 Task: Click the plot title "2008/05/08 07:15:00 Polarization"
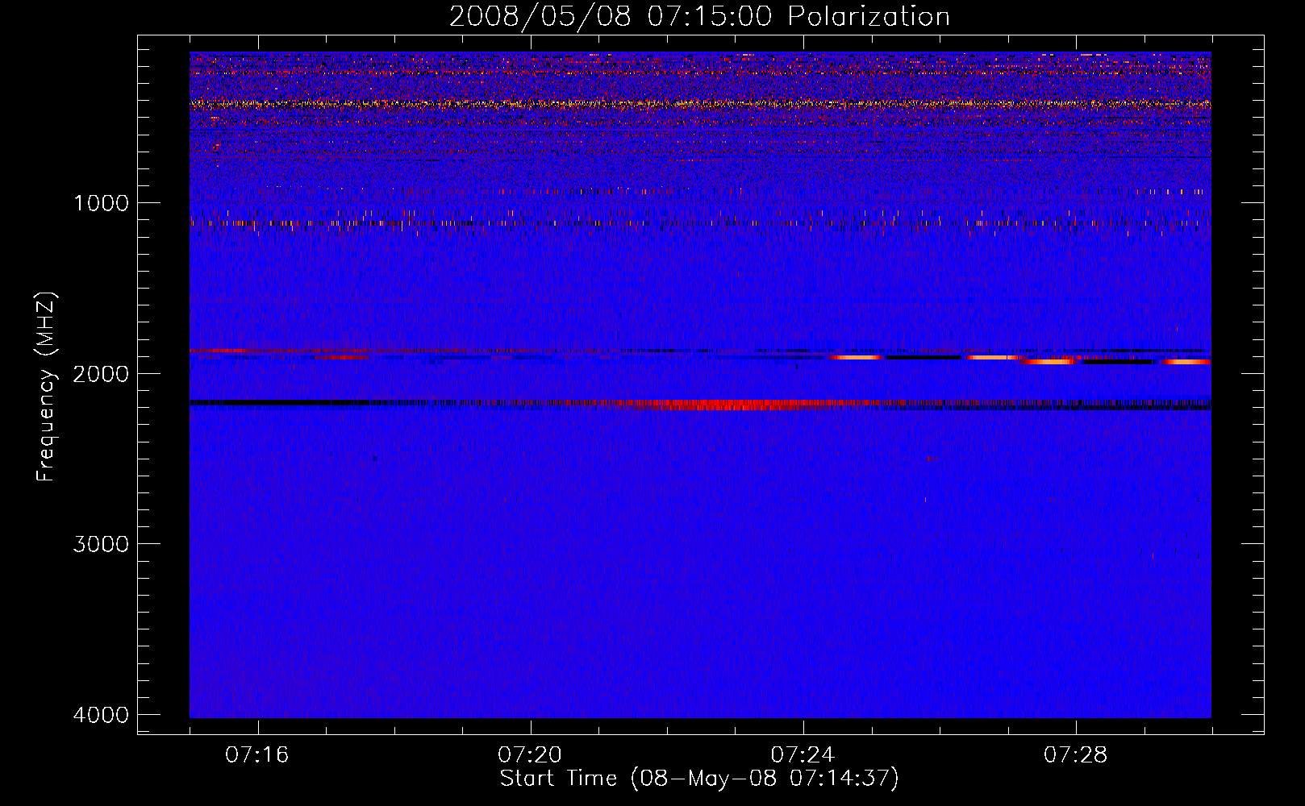coord(699,16)
